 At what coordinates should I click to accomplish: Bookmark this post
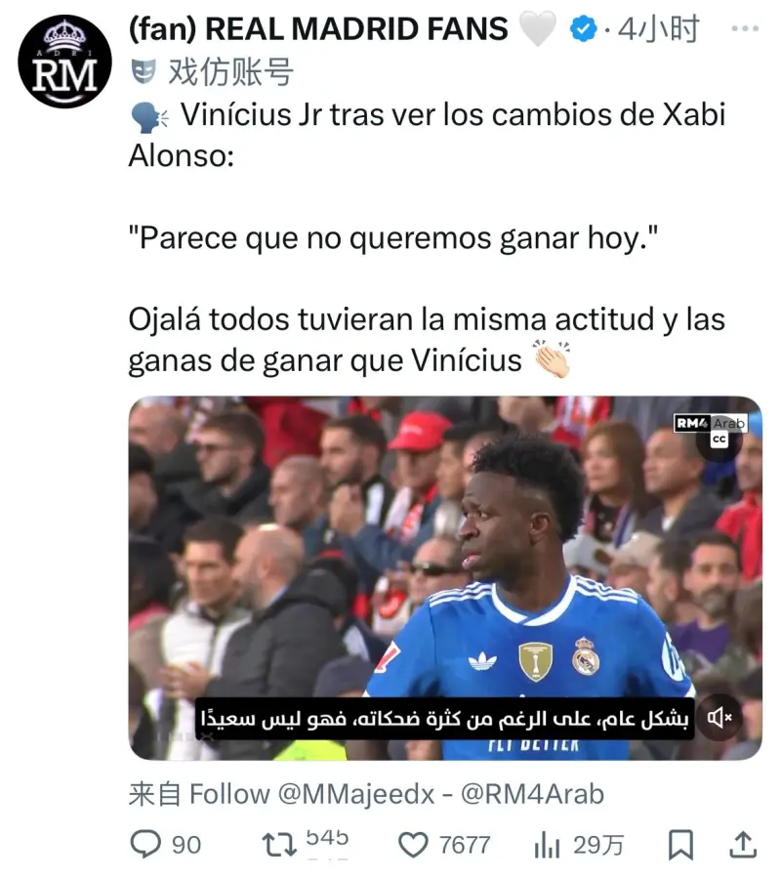click(x=680, y=844)
